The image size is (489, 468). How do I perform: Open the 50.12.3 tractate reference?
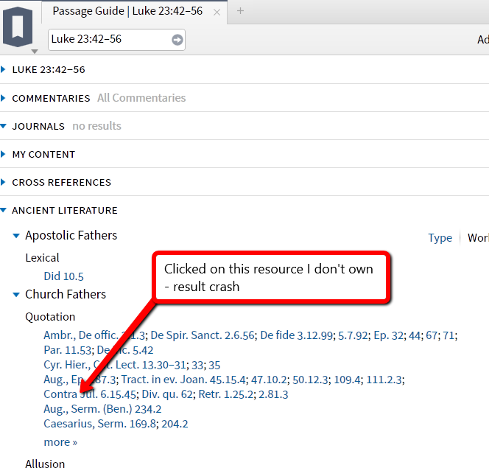(310, 380)
